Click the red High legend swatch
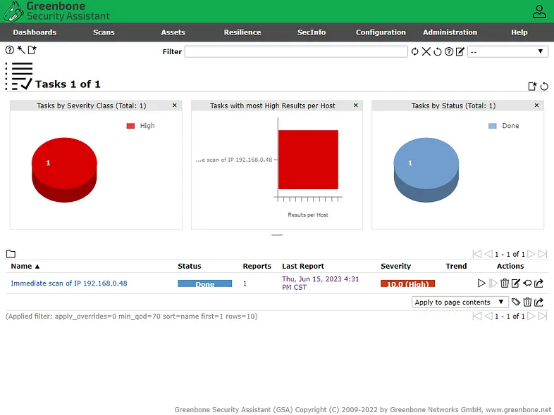The height and width of the screenshot is (415, 554). (130, 126)
